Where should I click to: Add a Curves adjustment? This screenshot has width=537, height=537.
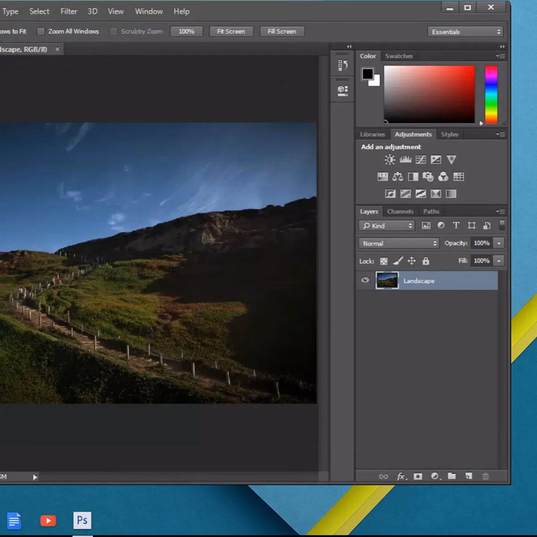(421, 159)
